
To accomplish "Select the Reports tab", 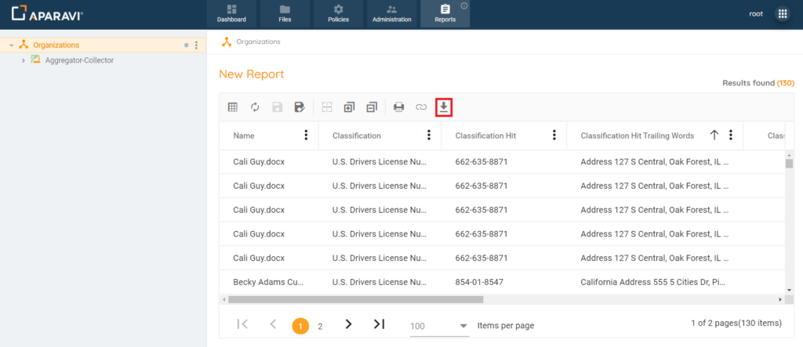I will coord(445,14).
